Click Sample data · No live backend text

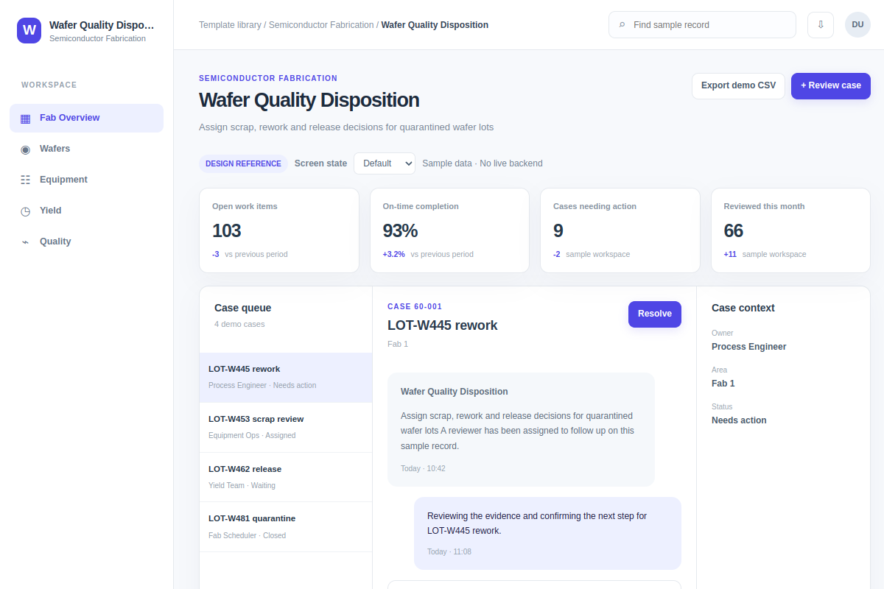pos(483,163)
